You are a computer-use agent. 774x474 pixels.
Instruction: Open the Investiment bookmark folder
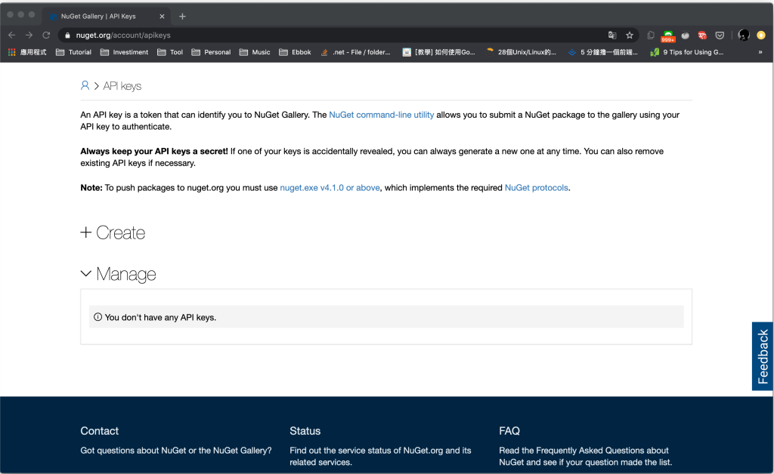124,52
